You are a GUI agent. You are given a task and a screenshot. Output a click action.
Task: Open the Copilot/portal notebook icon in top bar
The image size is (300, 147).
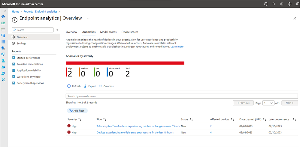(266, 4)
